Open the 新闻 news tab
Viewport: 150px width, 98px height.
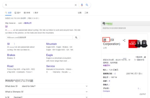point(27,13)
